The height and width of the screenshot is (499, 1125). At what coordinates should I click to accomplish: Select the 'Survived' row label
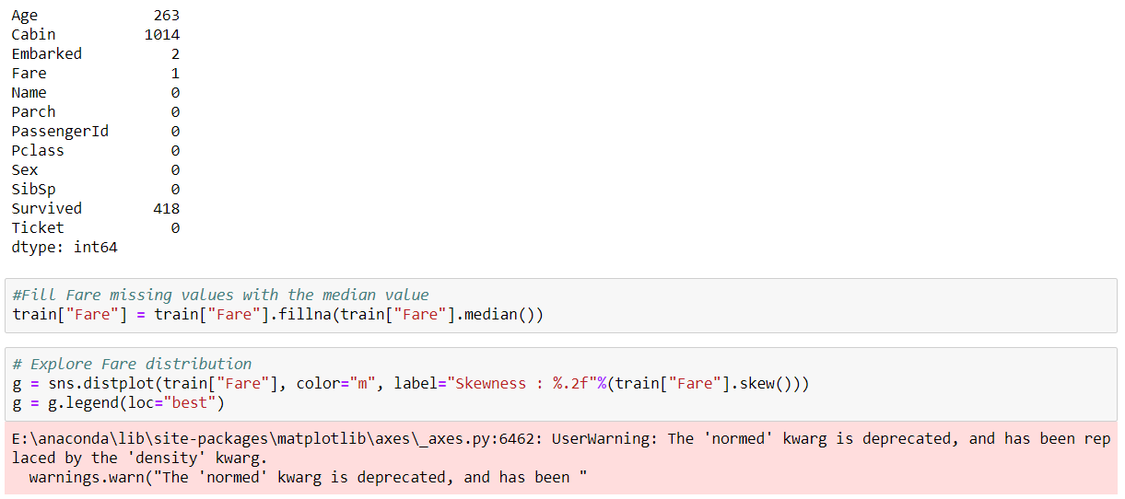(46, 209)
